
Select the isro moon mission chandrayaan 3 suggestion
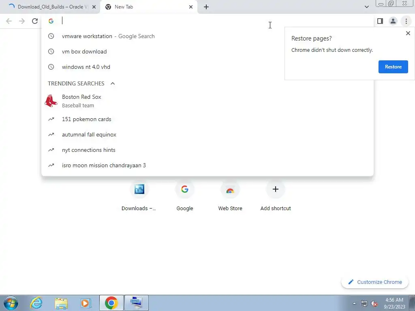(x=207, y=165)
